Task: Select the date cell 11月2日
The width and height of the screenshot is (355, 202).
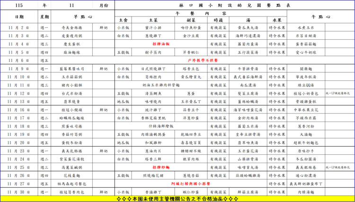Action: [x=19, y=28]
